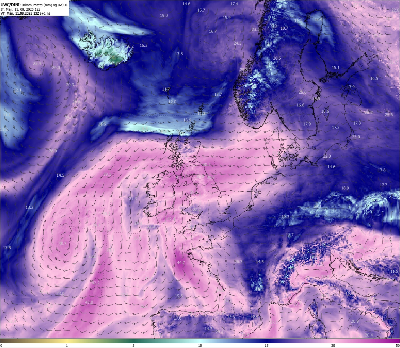Click the 17.3 value in the Baltic Sea
400x348 pixels.
coord(336,128)
